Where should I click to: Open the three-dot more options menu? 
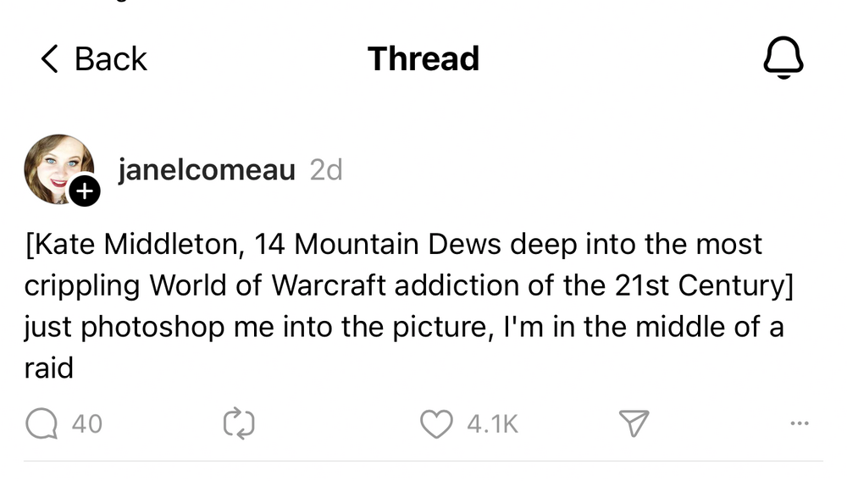click(799, 423)
